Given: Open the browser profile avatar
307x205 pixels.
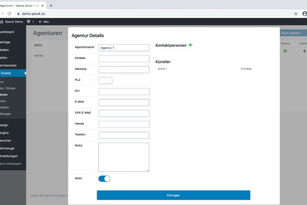Looking at the screenshot, I should tap(304, 13).
